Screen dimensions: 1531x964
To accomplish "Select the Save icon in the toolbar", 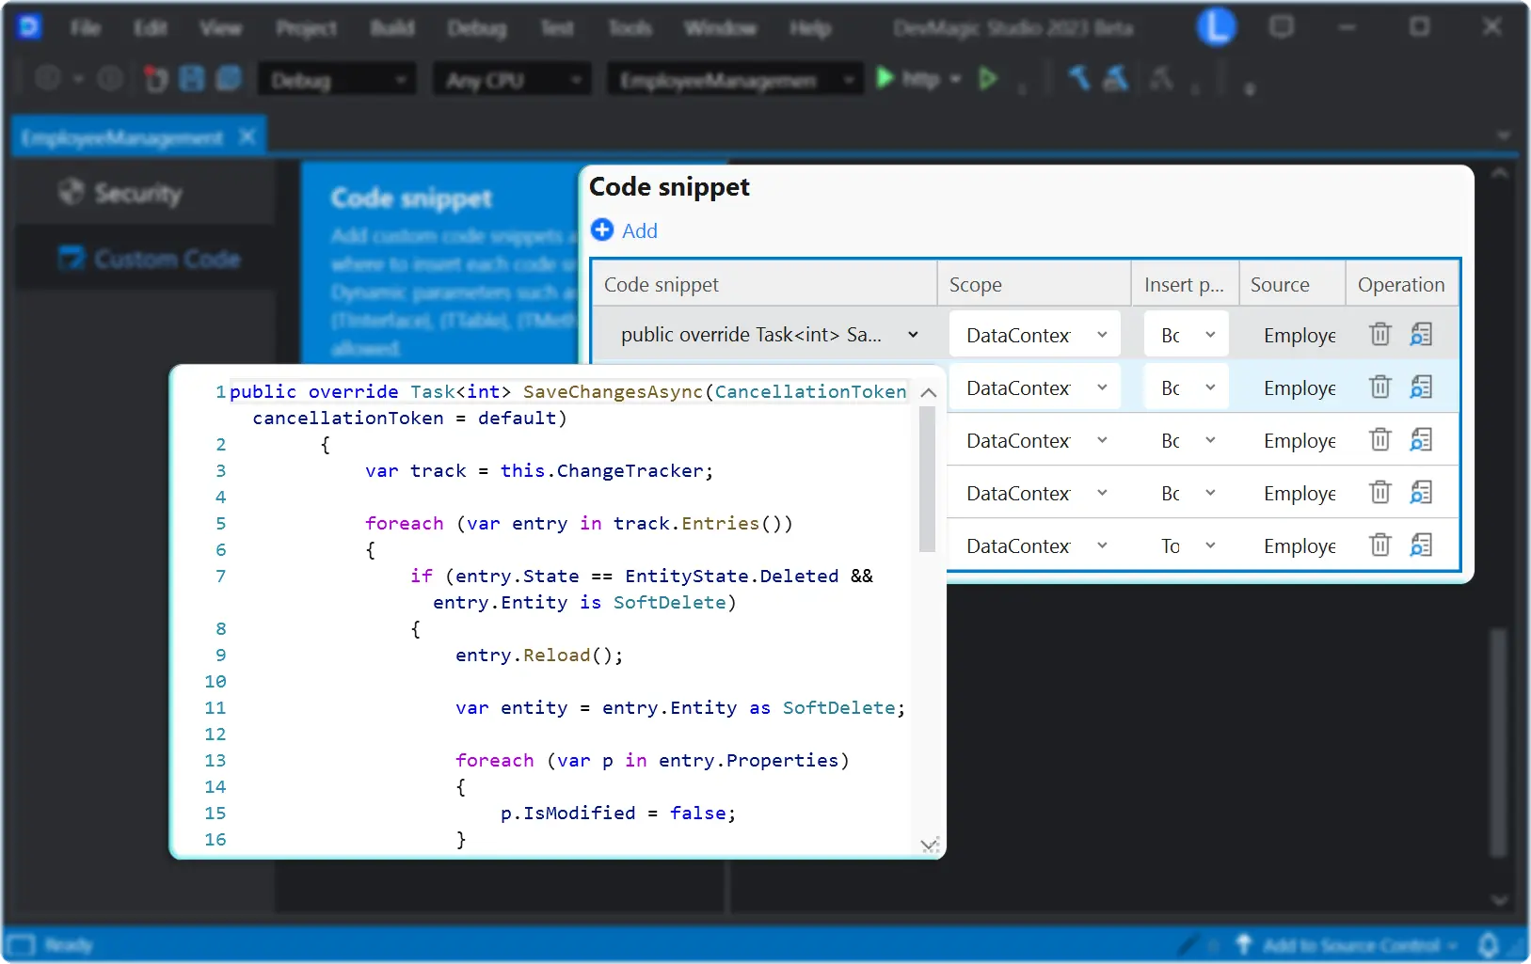I will [x=192, y=79].
